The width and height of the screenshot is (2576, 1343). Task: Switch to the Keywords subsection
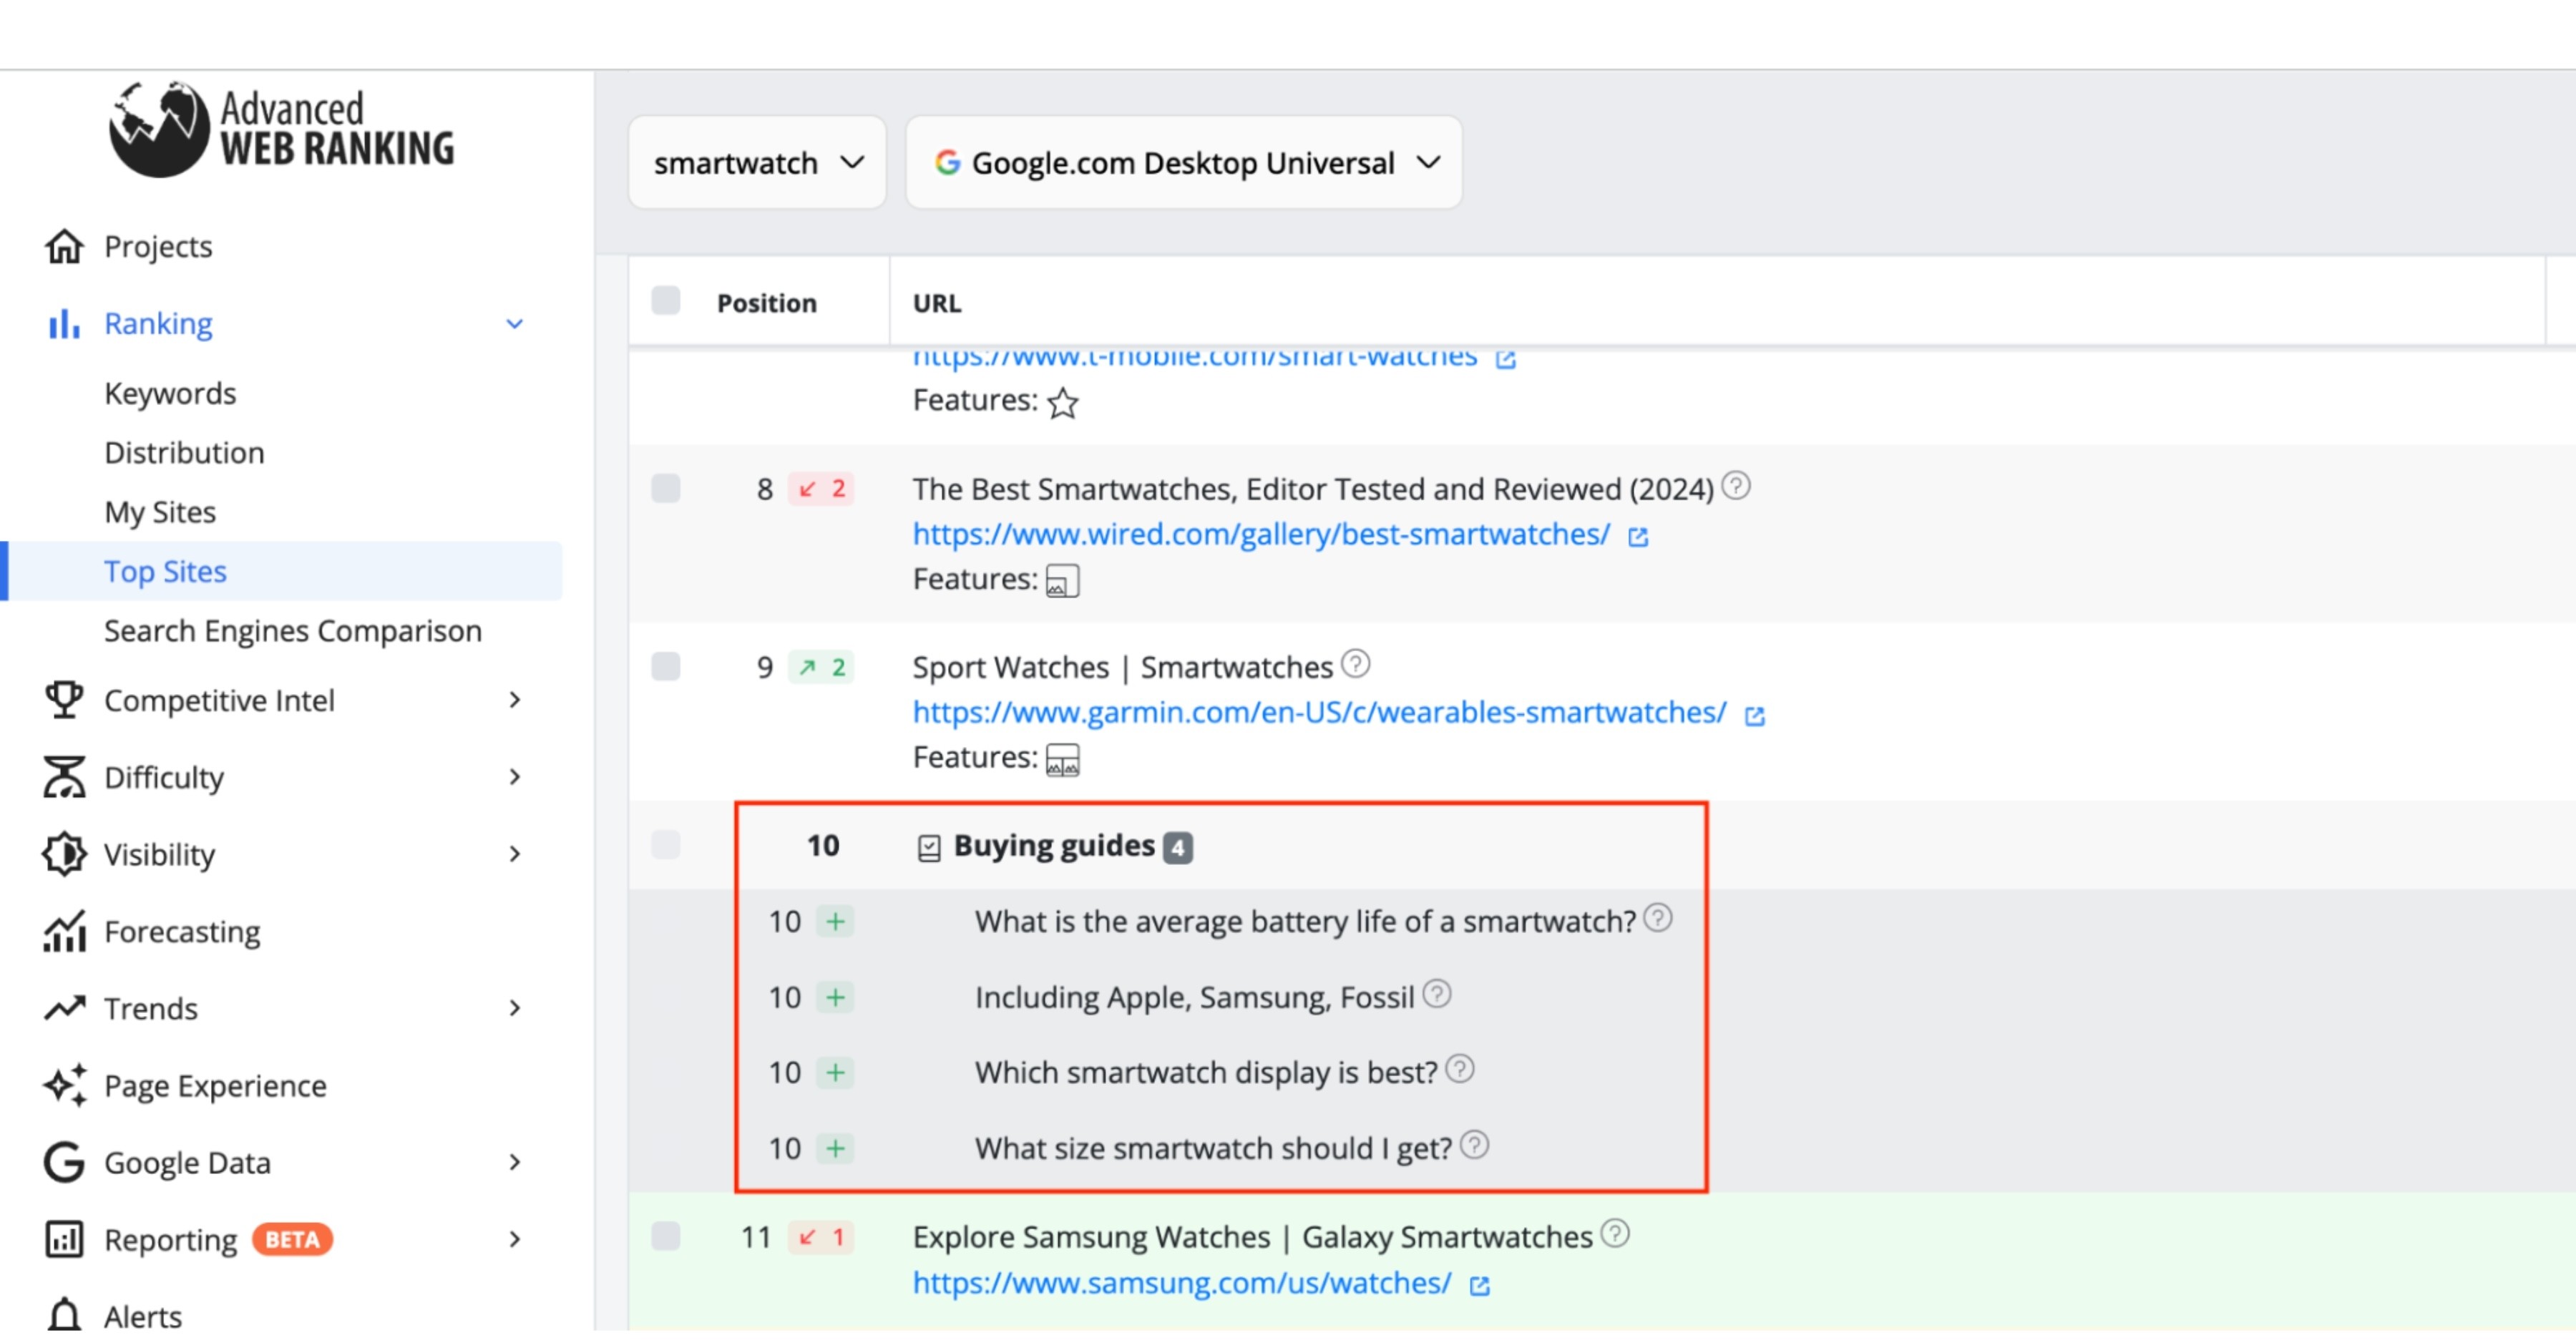[170, 393]
